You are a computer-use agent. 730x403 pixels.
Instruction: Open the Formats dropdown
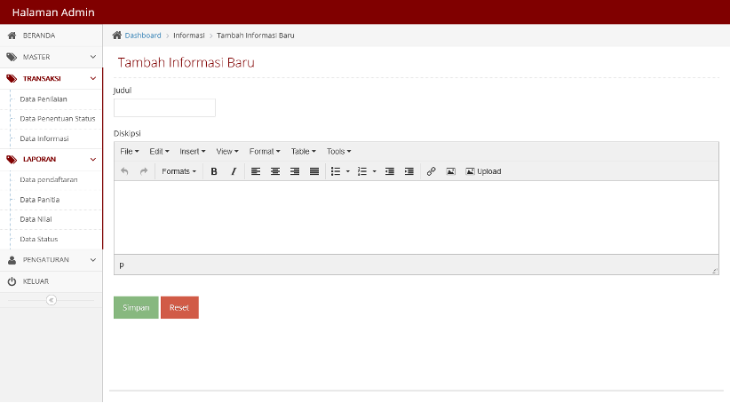tap(179, 171)
